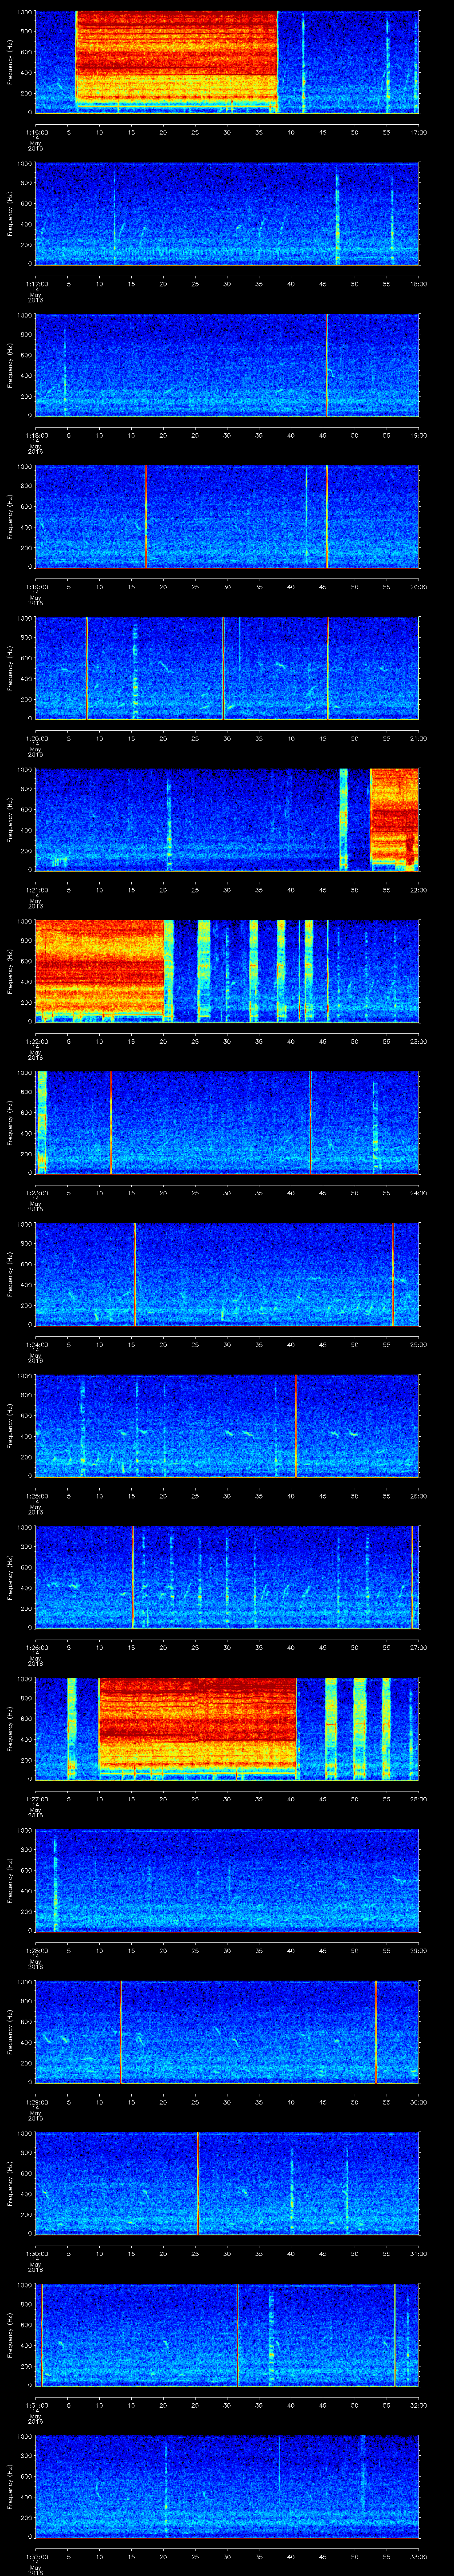Viewport: 454px width, 2576px height.
Task: Click the spectrogram panel starting at 1:26:00
Action: pos(227,1577)
